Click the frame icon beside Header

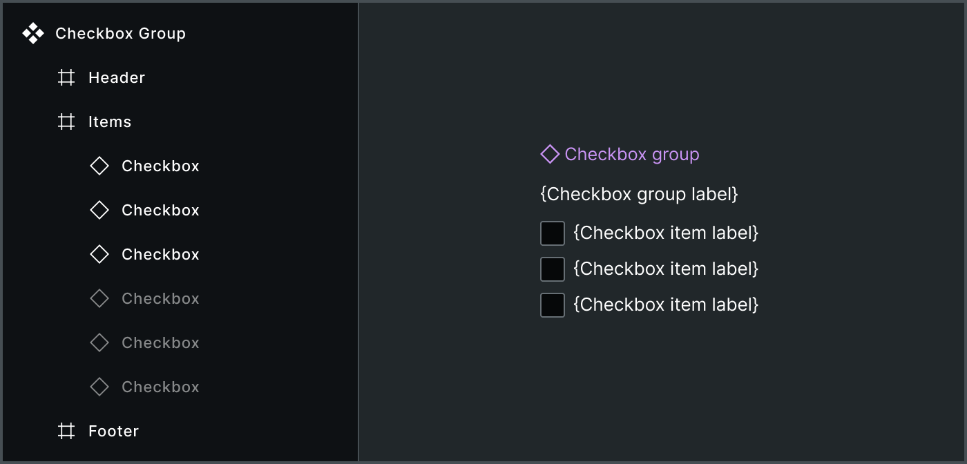click(x=66, y=77)
